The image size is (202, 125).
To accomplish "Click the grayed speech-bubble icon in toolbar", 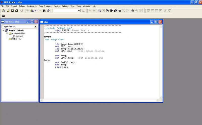I will coord(166,11).
